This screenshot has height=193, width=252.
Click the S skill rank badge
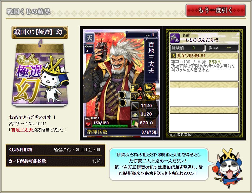(x=174, y=56)
